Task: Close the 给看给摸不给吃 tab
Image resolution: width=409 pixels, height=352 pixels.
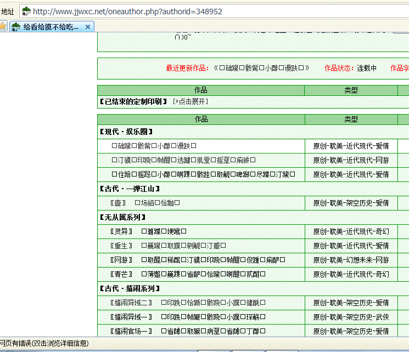Action: coord(88,27)
